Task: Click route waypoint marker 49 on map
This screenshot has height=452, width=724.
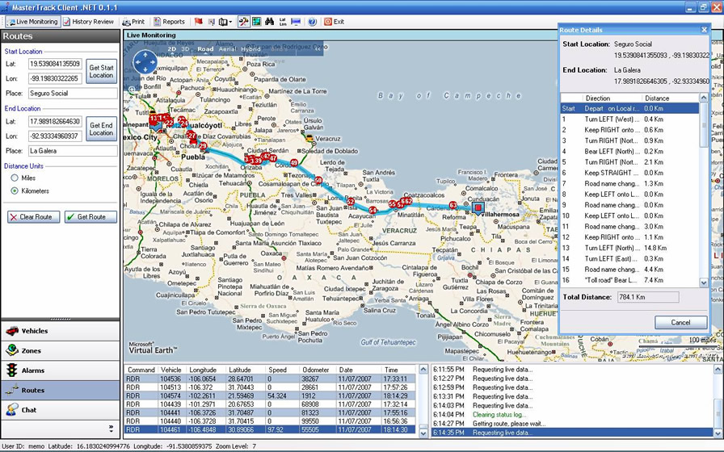Action: [x=293, y=163]
